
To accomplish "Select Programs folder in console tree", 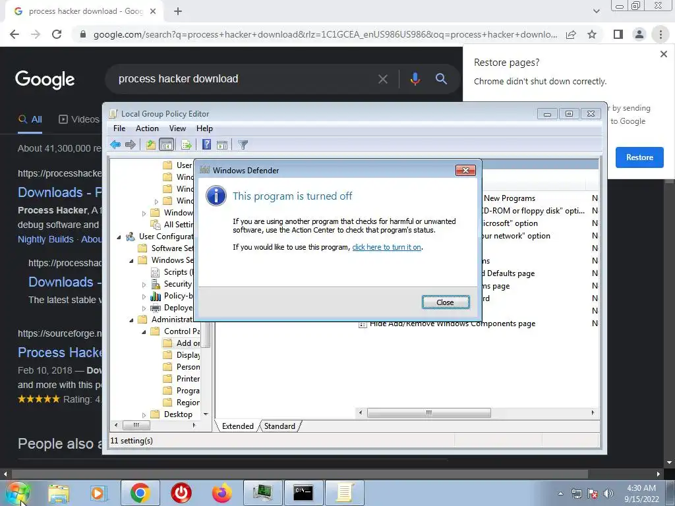I will [x=182, y=391].
